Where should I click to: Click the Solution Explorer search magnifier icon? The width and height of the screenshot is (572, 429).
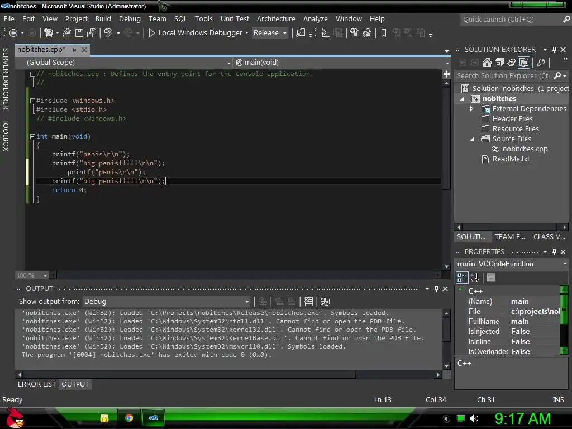pos(557,76)
